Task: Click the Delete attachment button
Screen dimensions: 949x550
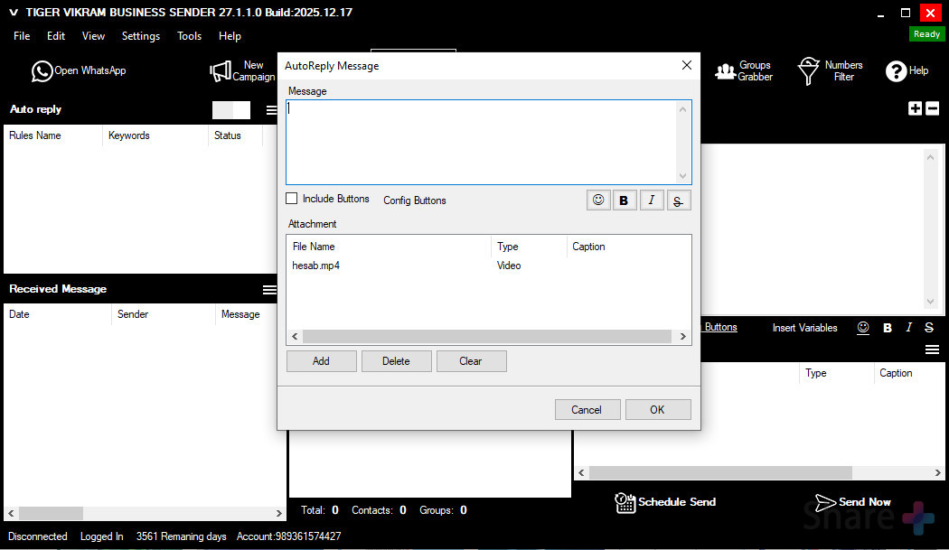Action: [397, 361]
